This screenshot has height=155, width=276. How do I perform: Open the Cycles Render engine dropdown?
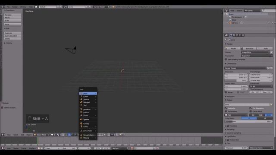101,7
